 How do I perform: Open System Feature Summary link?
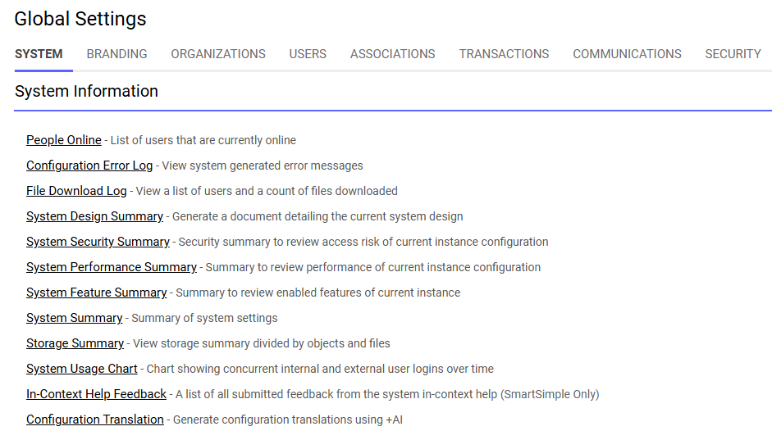click(x=97, y=293)
